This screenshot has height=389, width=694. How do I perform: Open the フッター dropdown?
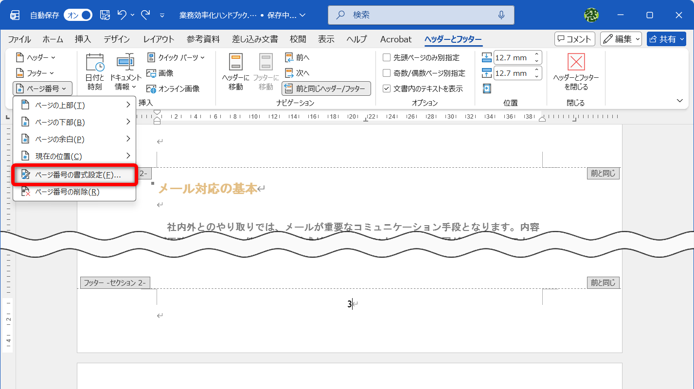[x=35, y=73]
